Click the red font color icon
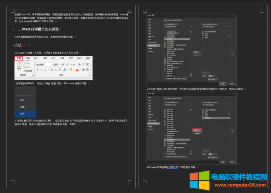Viewport: 271px width, 193px height. tap(77, 70)
